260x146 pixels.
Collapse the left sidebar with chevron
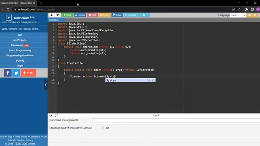tap(46, 85)
